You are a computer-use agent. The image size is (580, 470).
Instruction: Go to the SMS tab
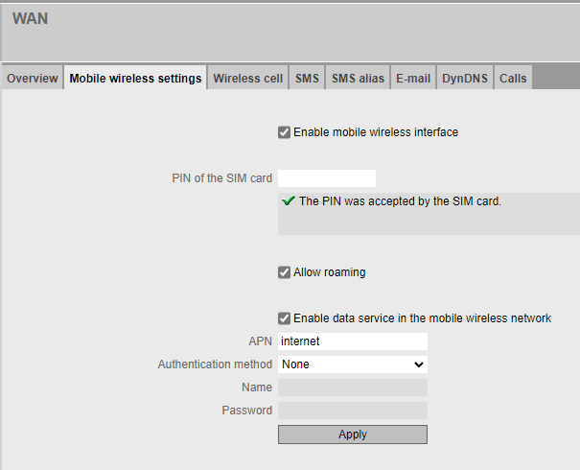307,79
